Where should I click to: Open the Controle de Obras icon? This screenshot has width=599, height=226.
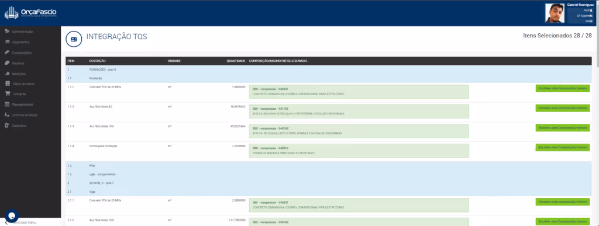click(x=7, y=114)
